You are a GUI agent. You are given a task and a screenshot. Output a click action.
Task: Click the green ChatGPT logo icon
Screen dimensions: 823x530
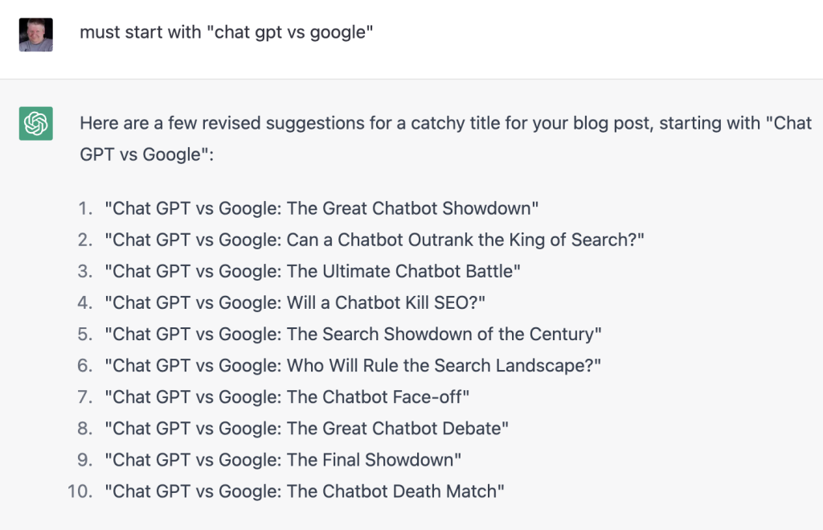36,123
